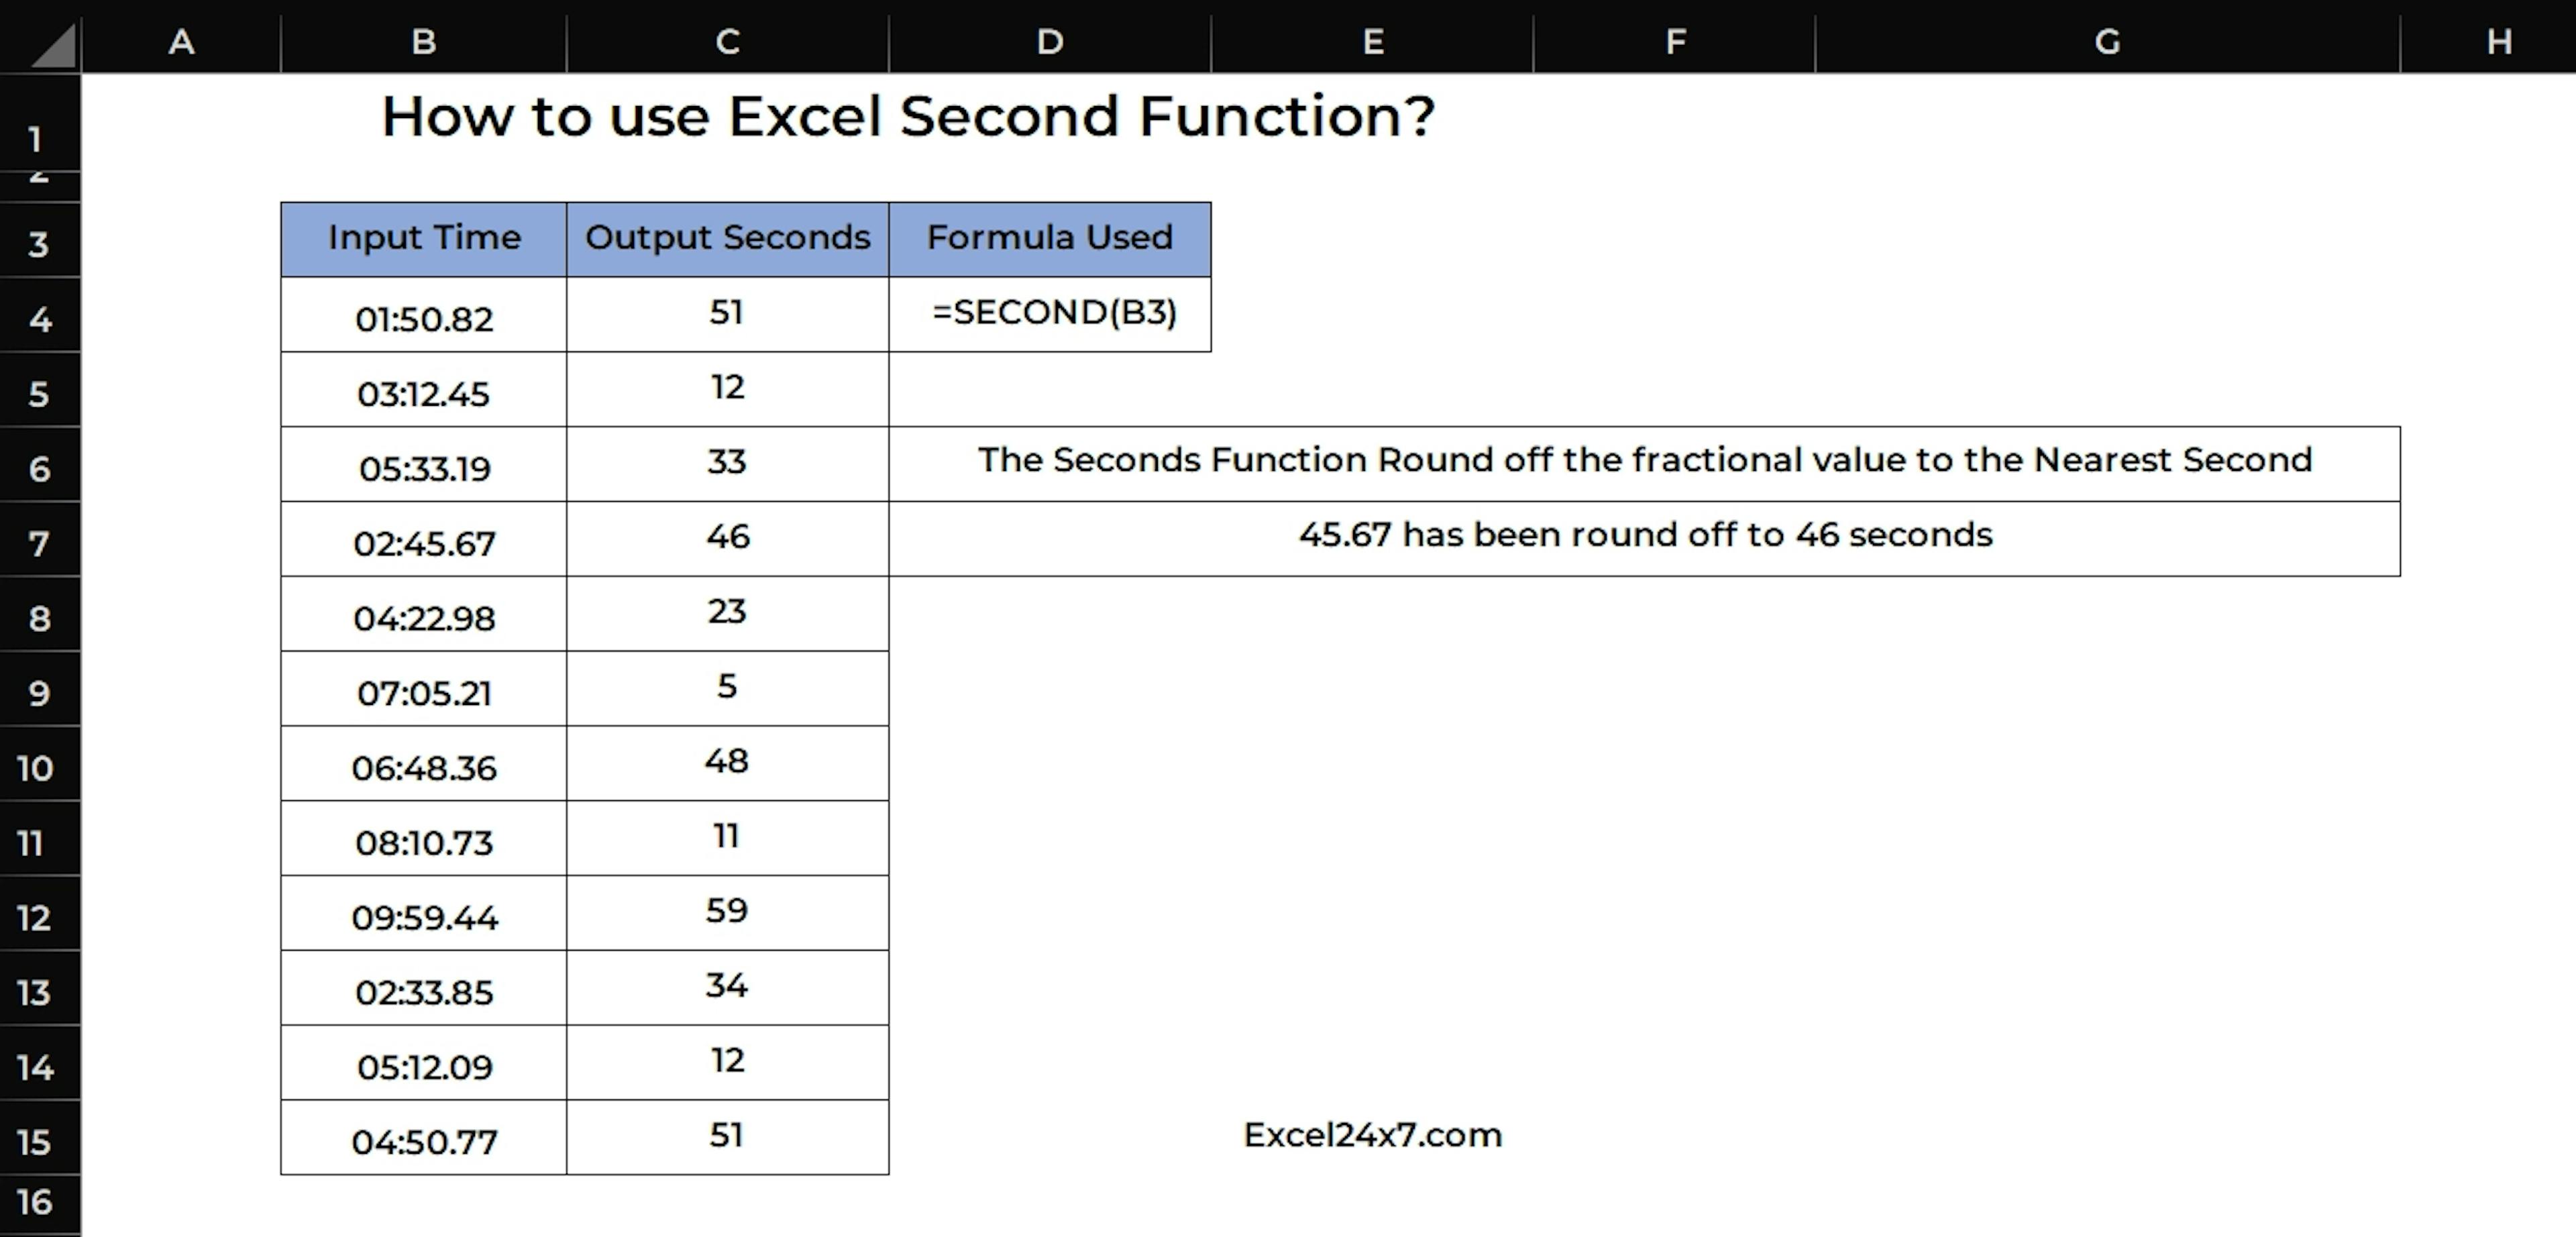
Task: Click the Output Seconds header cell
Action: click(x=727, y=238)
